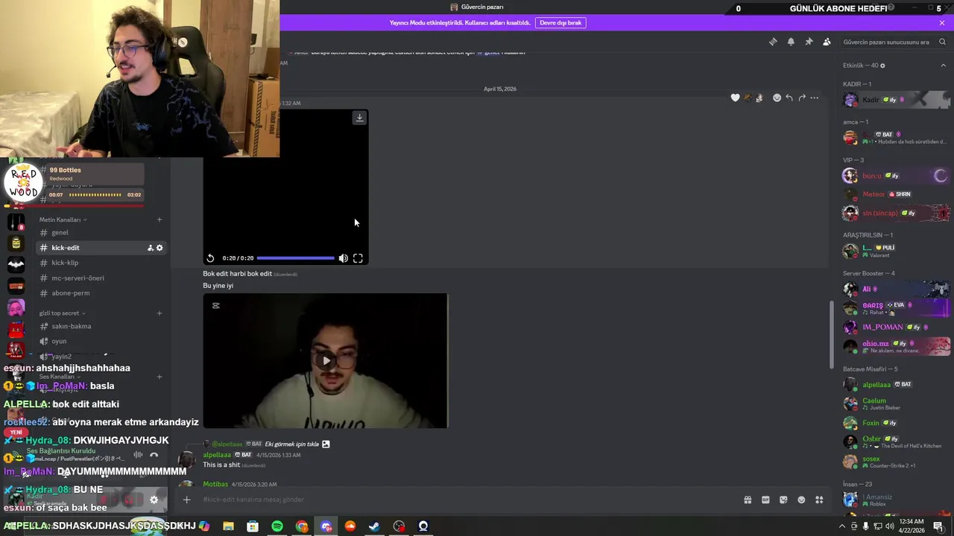The image size is (954, 536).
Task: Replay the finished video
Action: (x=210, y=258)
